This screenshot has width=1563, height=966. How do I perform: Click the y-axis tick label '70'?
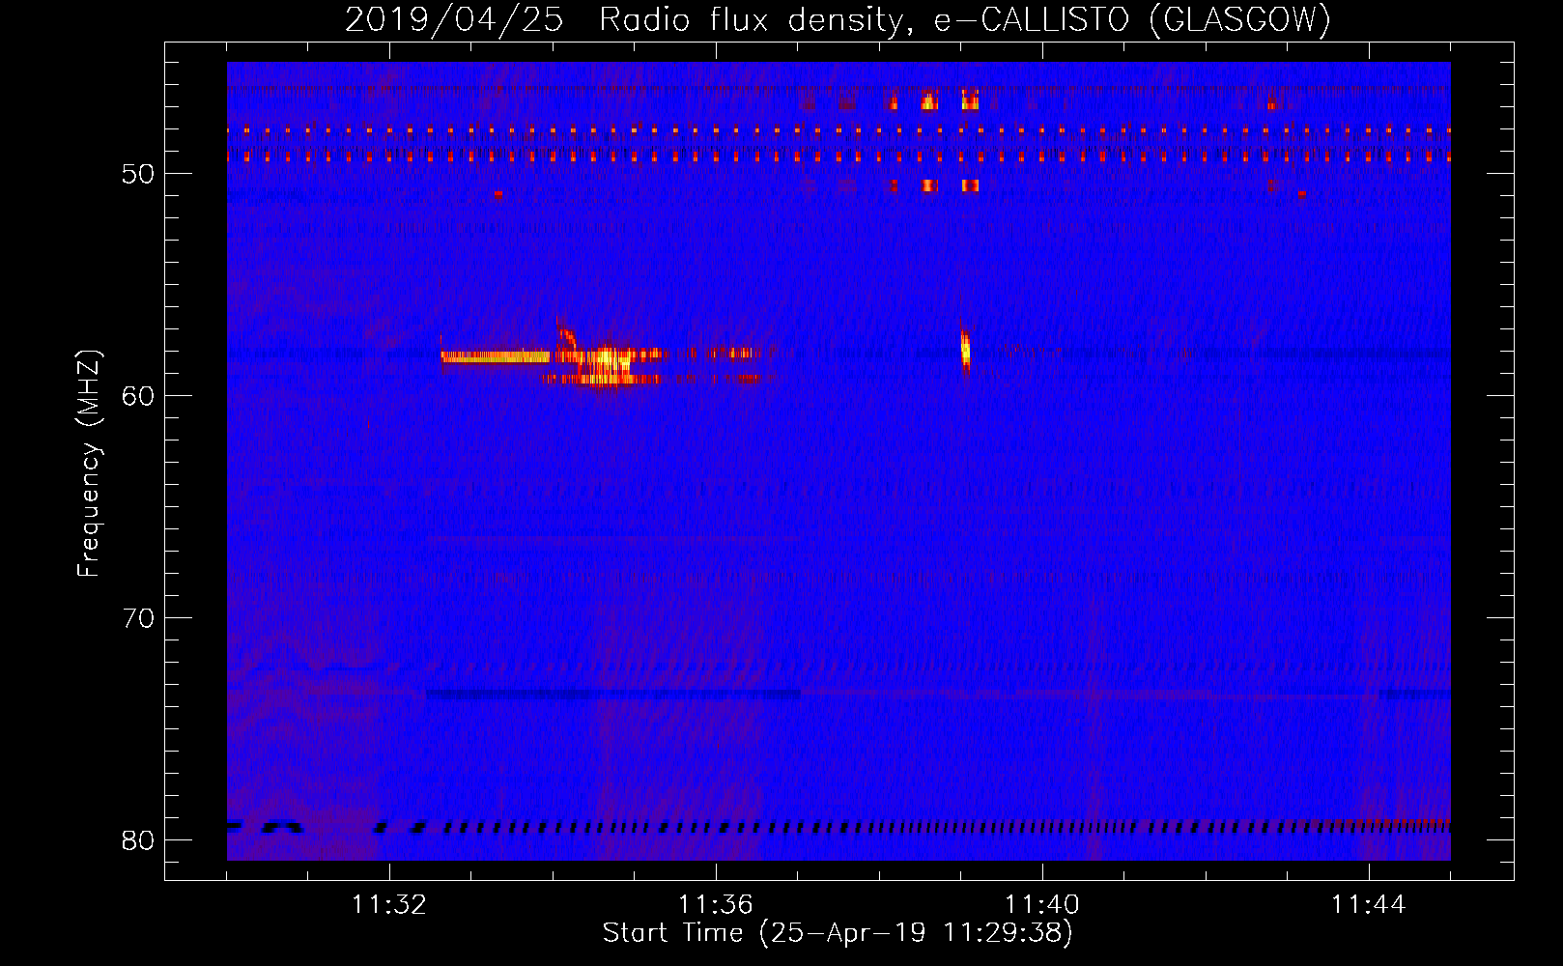pos(138,618)
